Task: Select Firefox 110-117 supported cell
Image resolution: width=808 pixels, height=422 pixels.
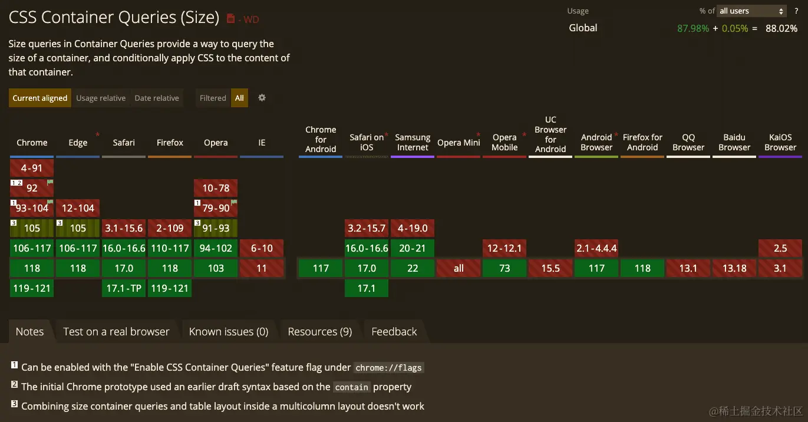Action: (x=170, y=248)
